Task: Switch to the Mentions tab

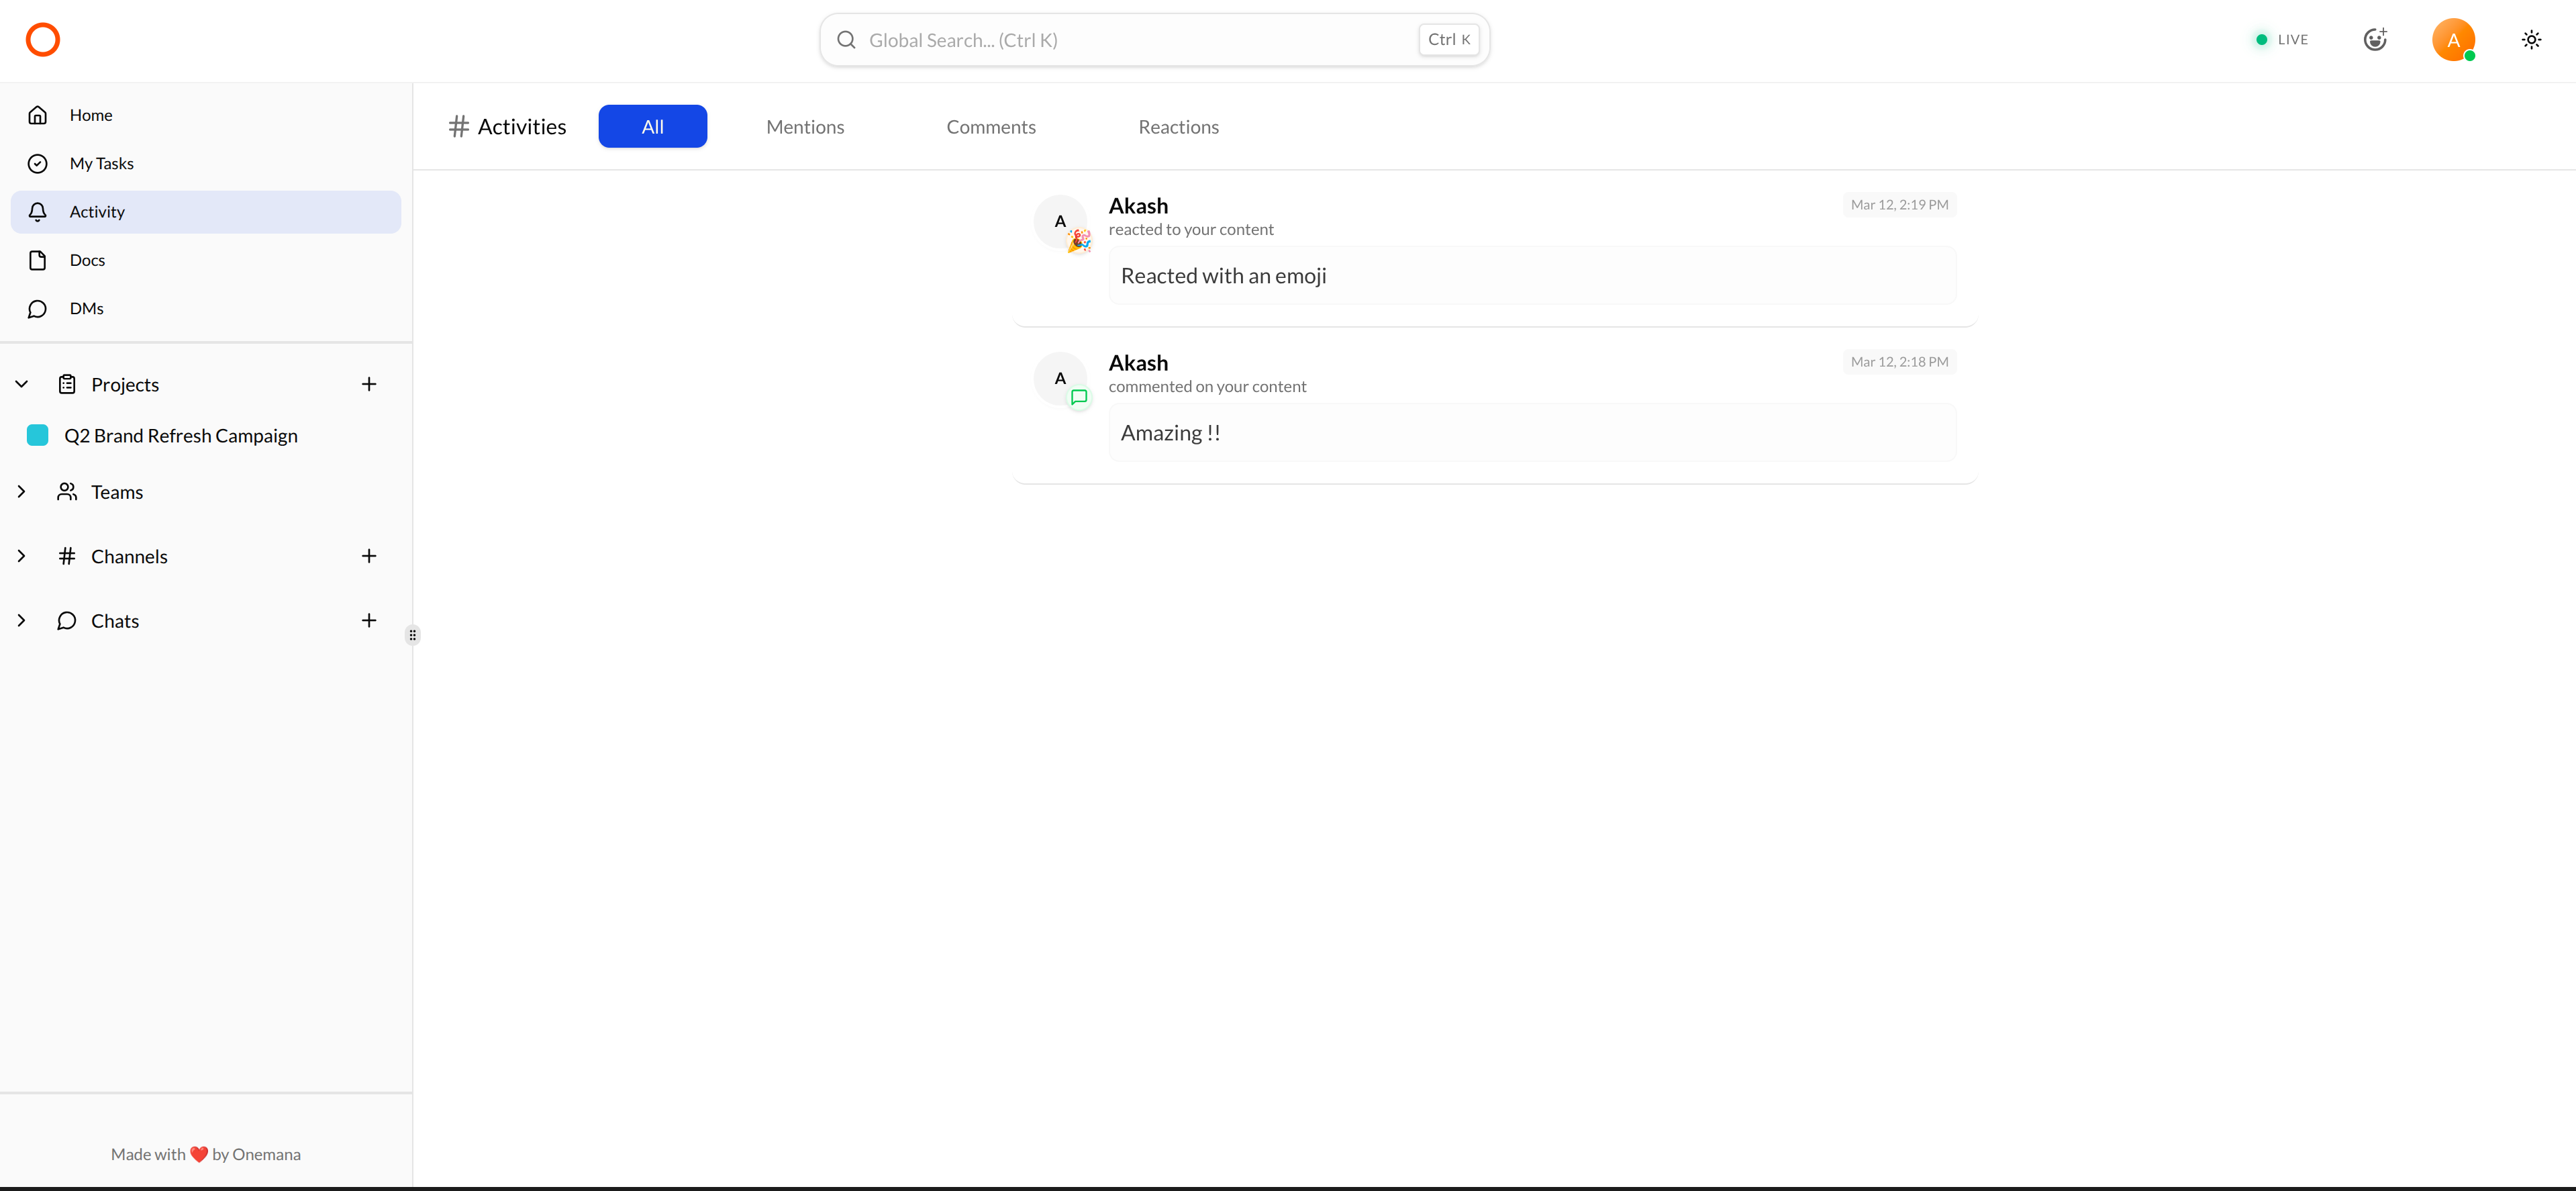Action: (x=805, y=127)
